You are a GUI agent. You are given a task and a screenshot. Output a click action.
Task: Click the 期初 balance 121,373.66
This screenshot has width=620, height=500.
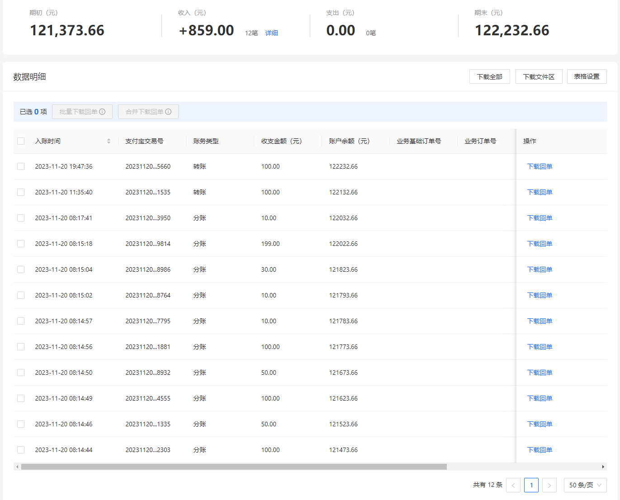coord(67,30)
